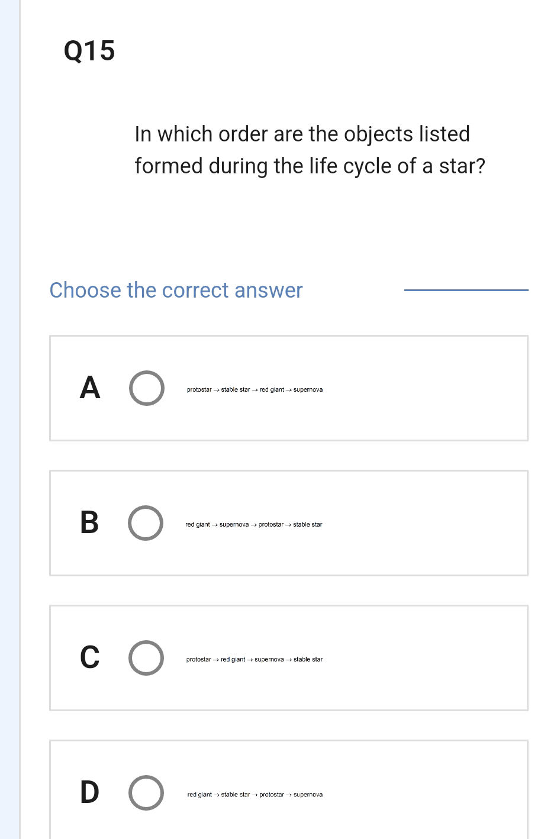Select radio button for option A
557x839 pixels.
pyautogui.click(x=146, y=389)
